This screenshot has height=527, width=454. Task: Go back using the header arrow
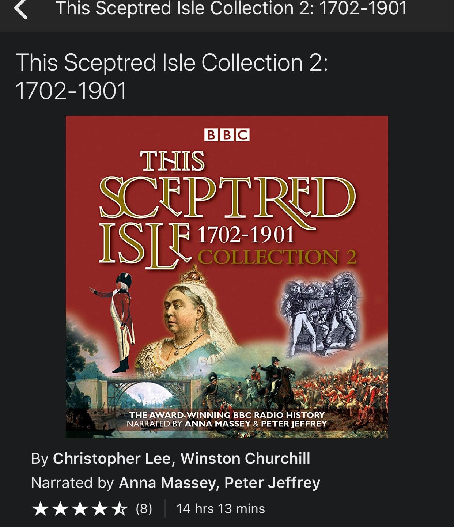click(21, 9)
